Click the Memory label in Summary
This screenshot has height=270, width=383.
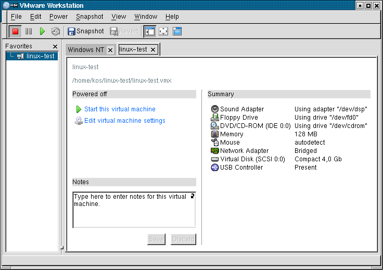(x=232, y=134)
